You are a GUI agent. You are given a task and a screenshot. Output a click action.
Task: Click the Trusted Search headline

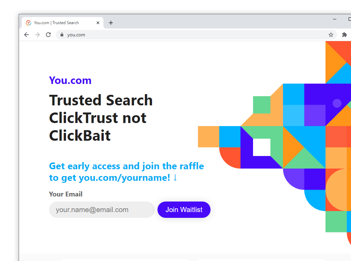pyautogui.click(x=101, y=100)
